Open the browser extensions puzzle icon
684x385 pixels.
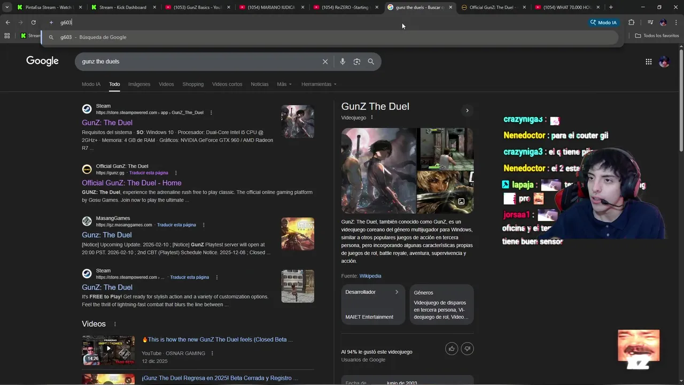pos(632,22)
